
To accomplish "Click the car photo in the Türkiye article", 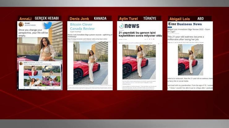I will pos(139,62).
